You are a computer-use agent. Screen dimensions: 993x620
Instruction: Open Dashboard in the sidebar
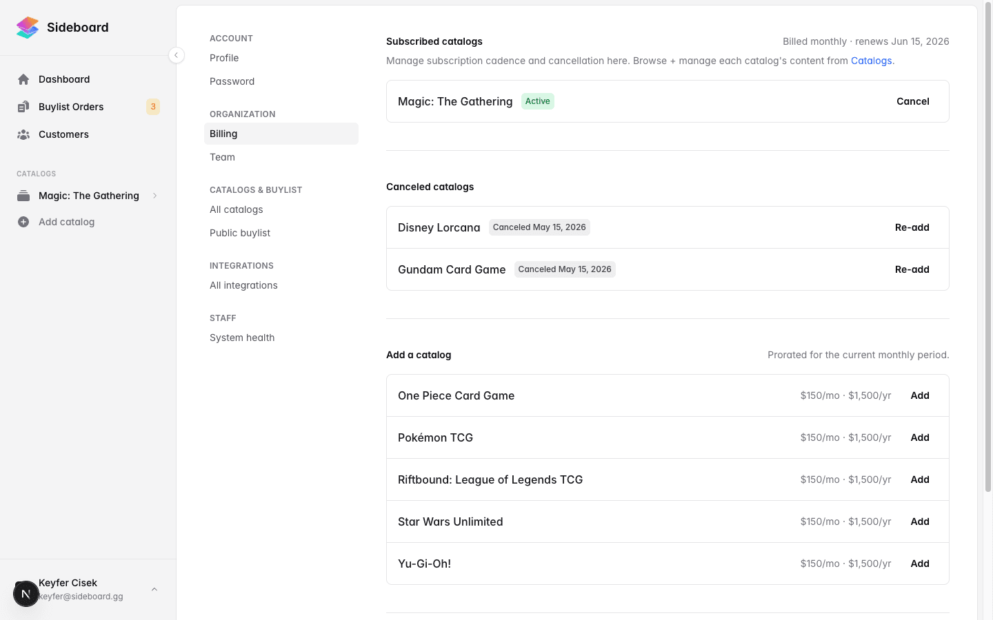(x=64, y=79)
